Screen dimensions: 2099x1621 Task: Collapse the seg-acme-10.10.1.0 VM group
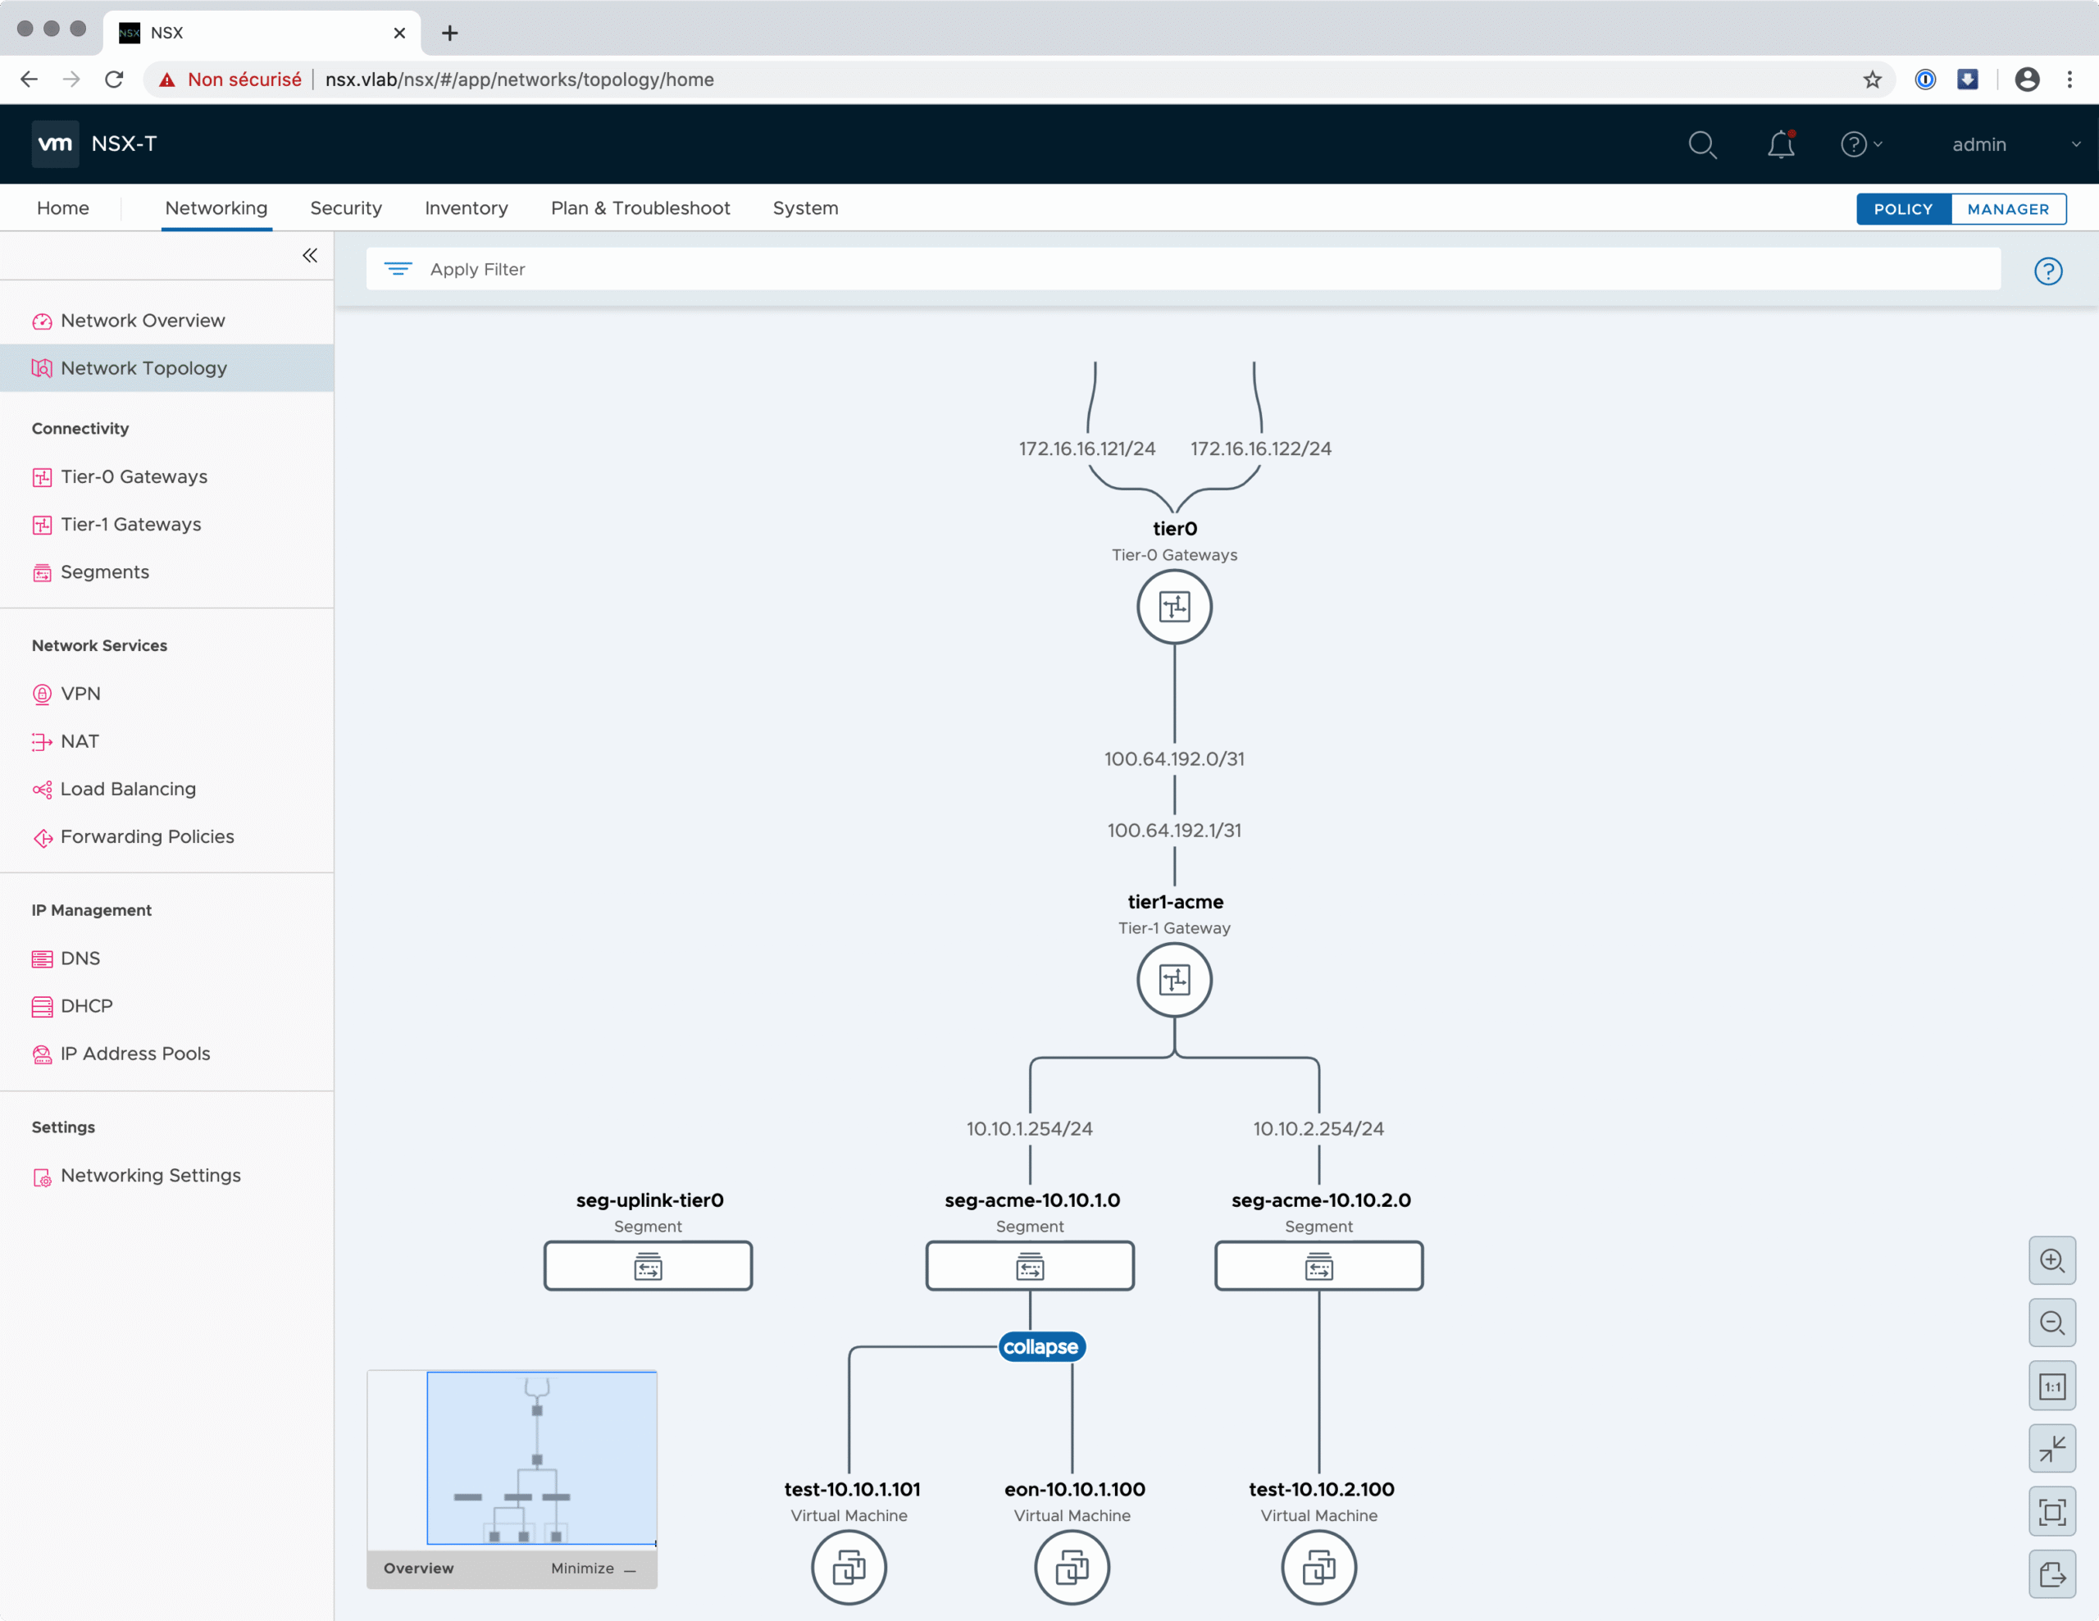pyautogui.click(x=1040, y=1347)
